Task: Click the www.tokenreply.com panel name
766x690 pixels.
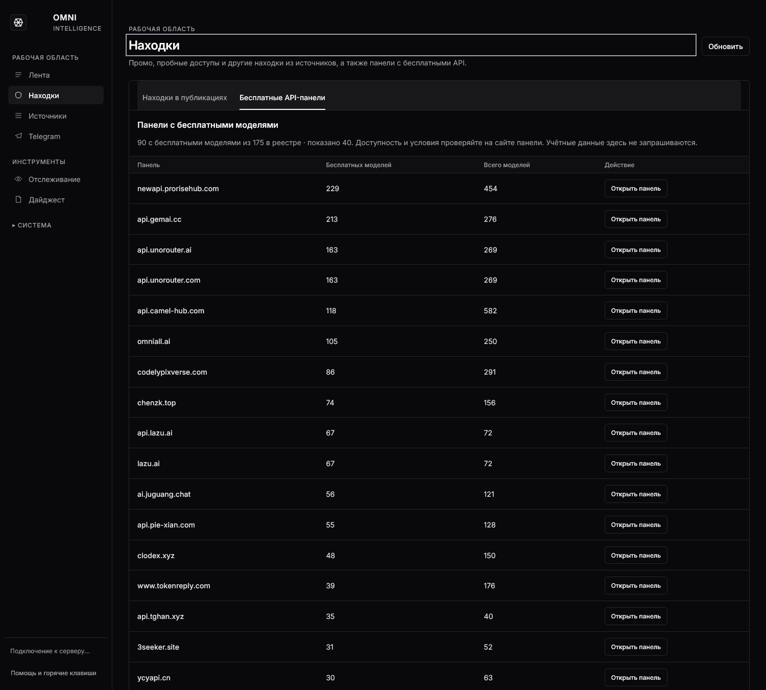Action: pyautogui.click(x=174, y=586)
